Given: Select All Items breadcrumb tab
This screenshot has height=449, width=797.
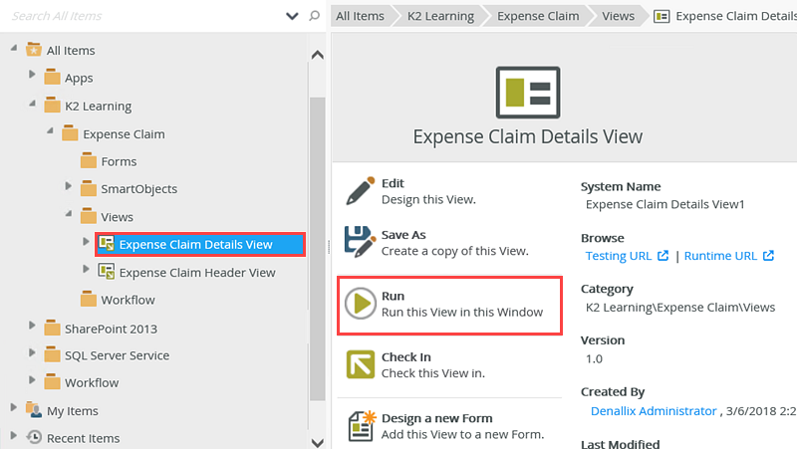Looking at the screenshot, I should click(360, 16).
